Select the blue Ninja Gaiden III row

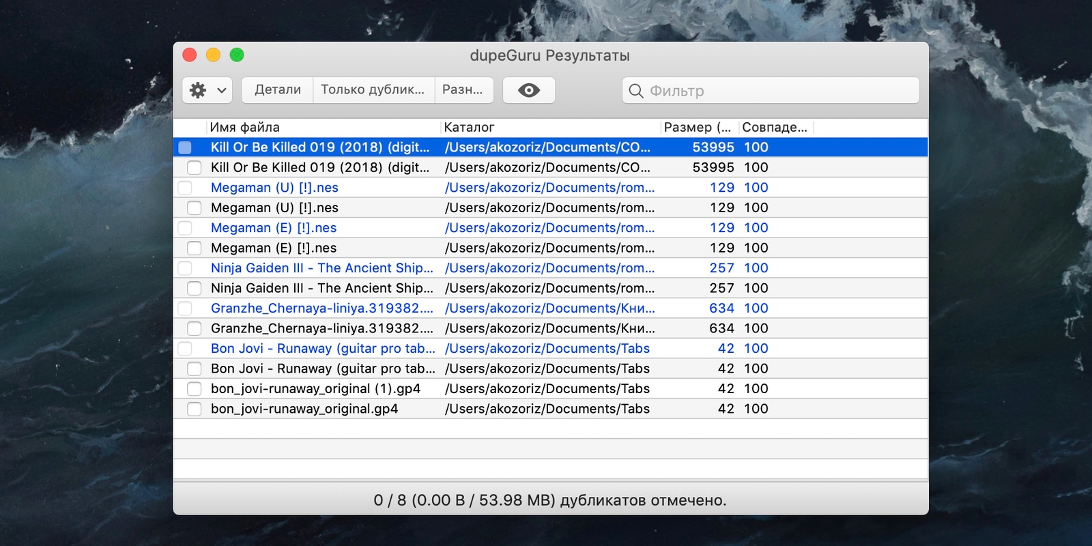321,268
